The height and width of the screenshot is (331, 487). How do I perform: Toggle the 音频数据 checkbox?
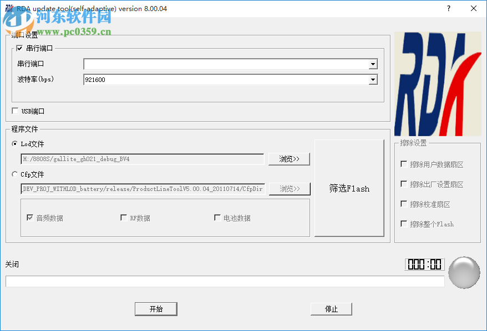click(30, 218)
